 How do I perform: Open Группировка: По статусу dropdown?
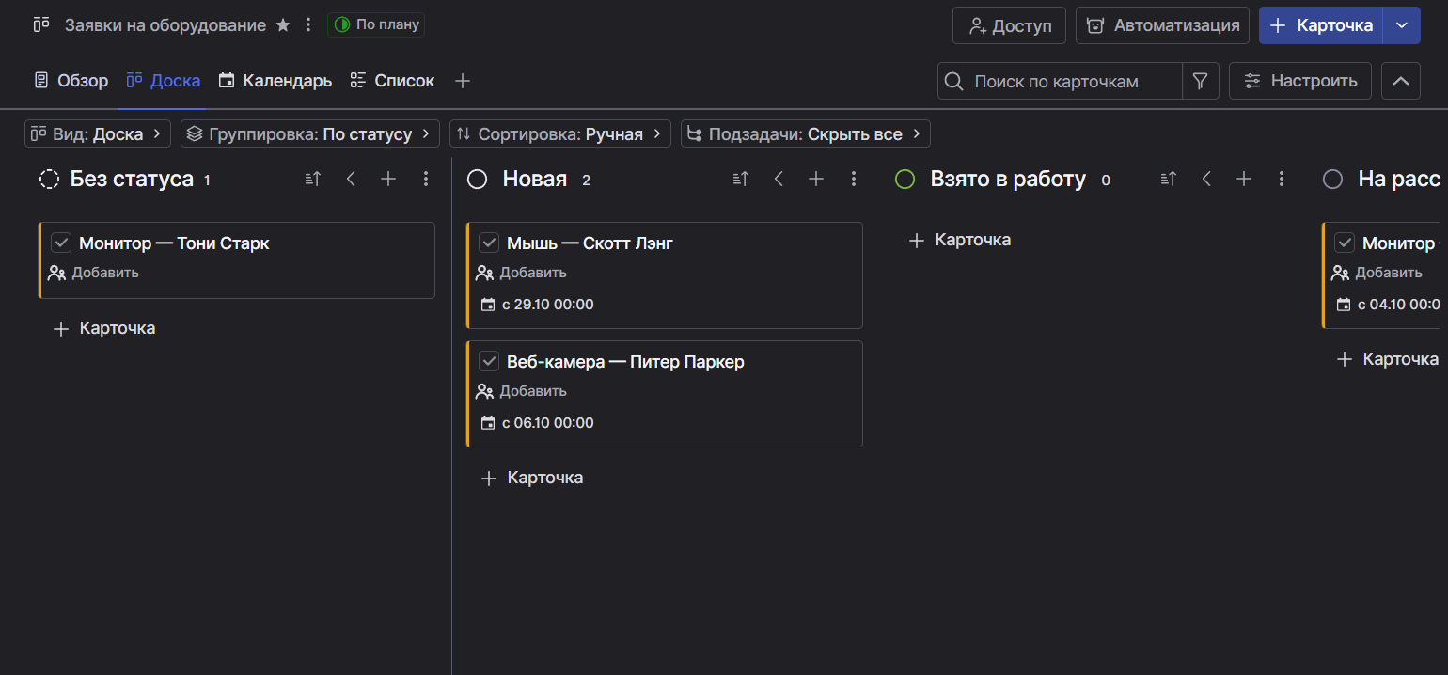coord(310,134)
